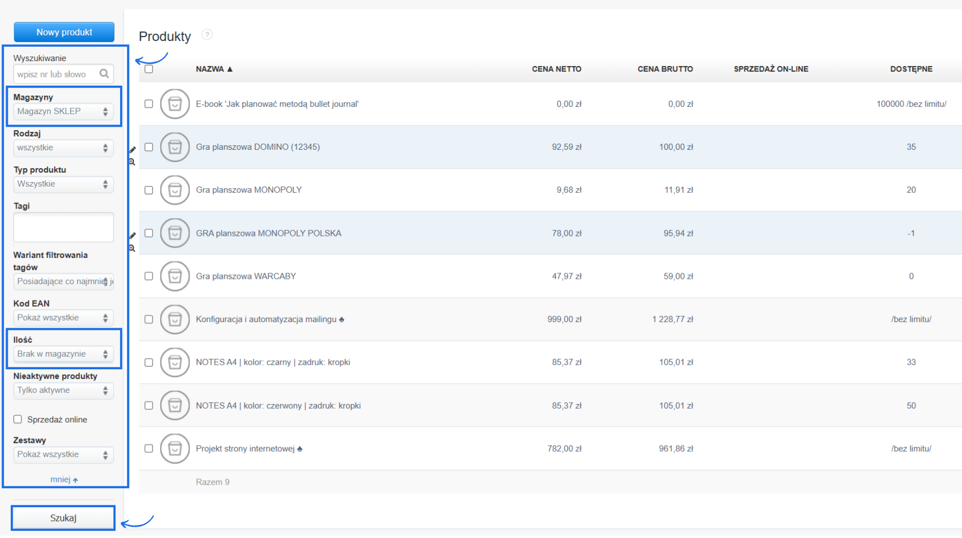
Task: Click the pencil edit icon for Gra planszowa DOMINO
Action: [132, 150]
